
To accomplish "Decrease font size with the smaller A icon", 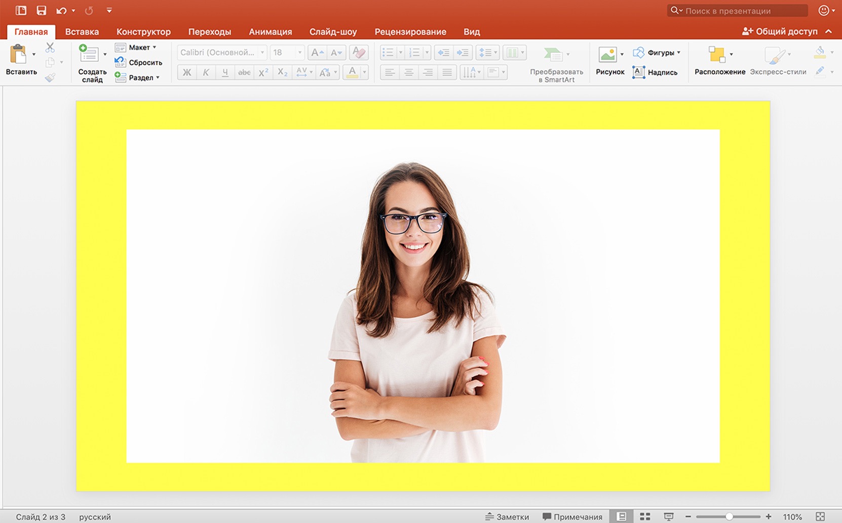I will tap(336, 53).
